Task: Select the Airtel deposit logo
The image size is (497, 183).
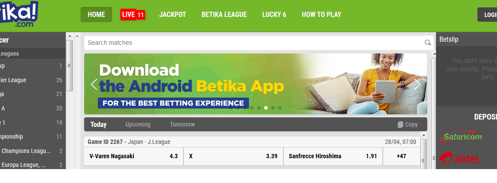Action: click(x=459, y=158)
